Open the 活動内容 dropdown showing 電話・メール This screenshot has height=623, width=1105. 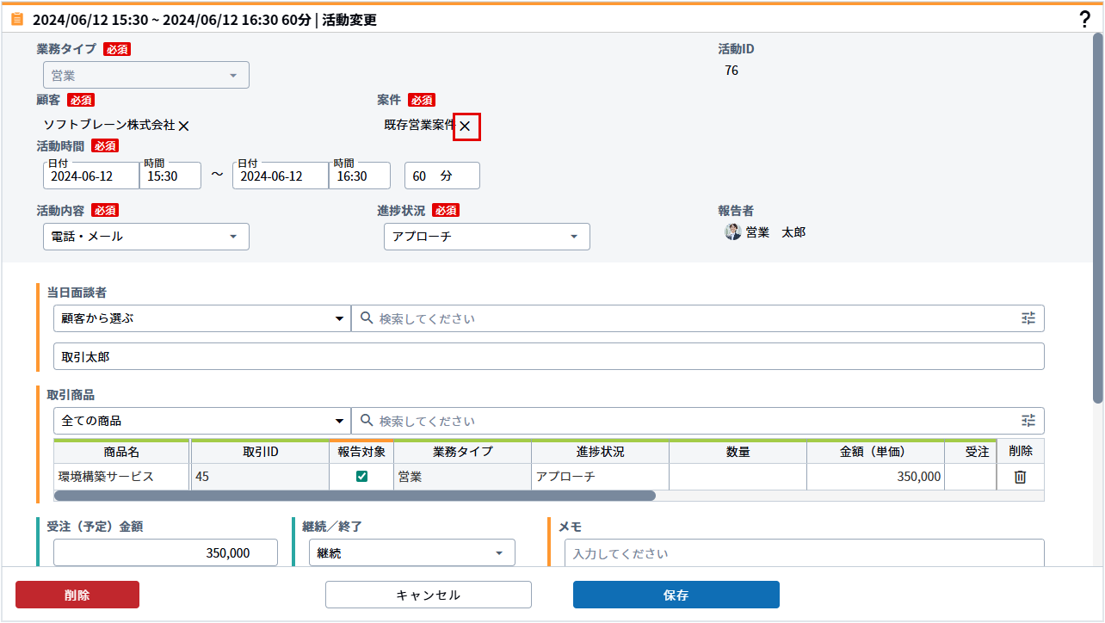[x=146, y=237]
